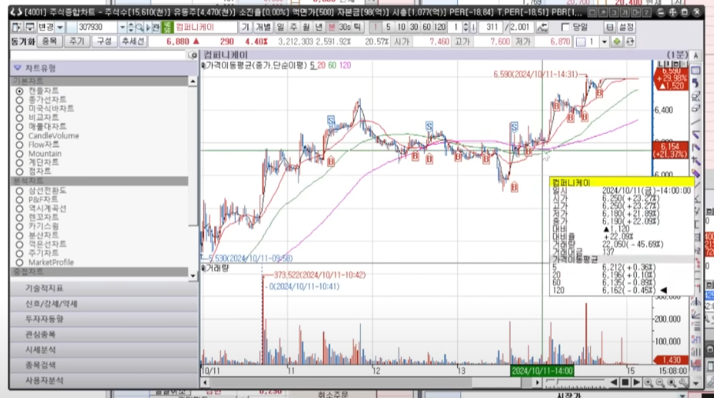Viewport: 714px width, 398px height.
Task: Select 매물대차트 radio option
Action: click(x=19, y=127)
